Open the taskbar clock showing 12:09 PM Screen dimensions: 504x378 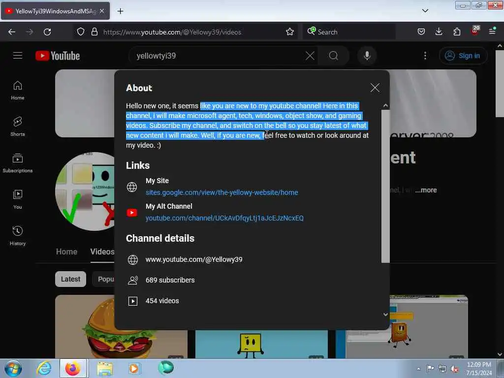click(478, 368)
